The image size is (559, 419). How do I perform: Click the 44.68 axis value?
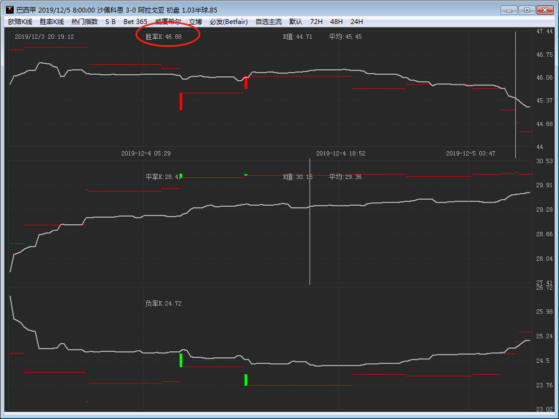pyautogui.click(x=544, y=124)
